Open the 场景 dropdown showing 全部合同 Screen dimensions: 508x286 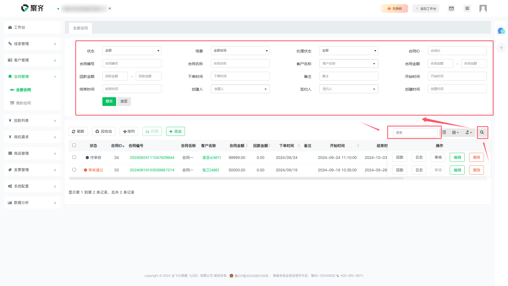[240, 51]
